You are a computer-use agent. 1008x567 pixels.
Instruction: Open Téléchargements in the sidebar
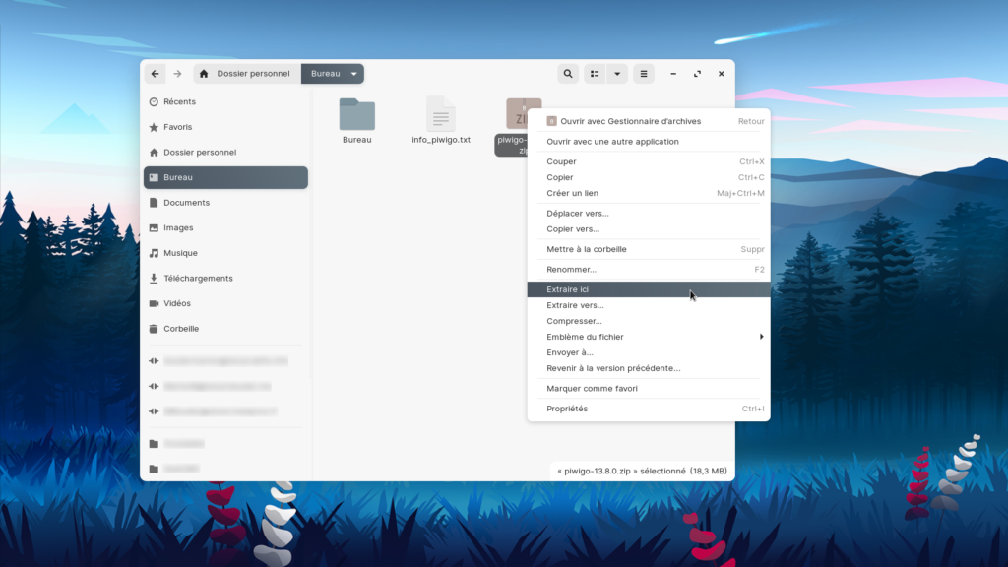click(x=225, y=279)
